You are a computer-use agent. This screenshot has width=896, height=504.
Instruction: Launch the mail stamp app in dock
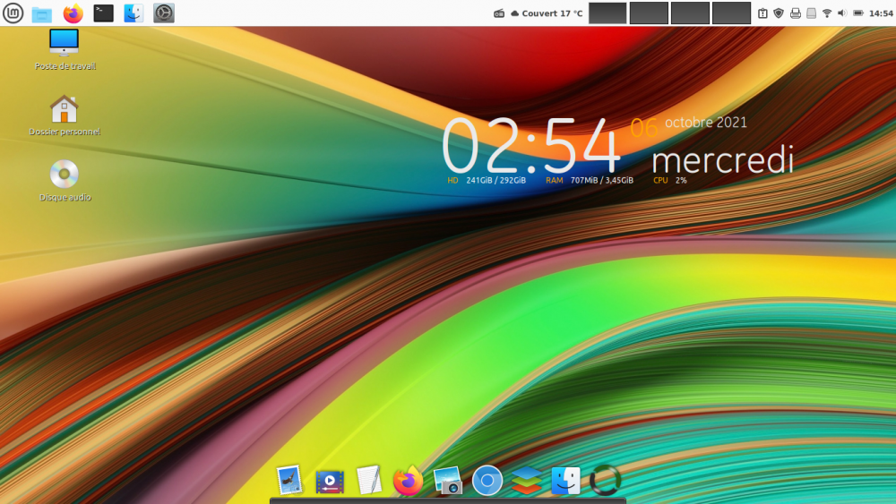point(289,481)
